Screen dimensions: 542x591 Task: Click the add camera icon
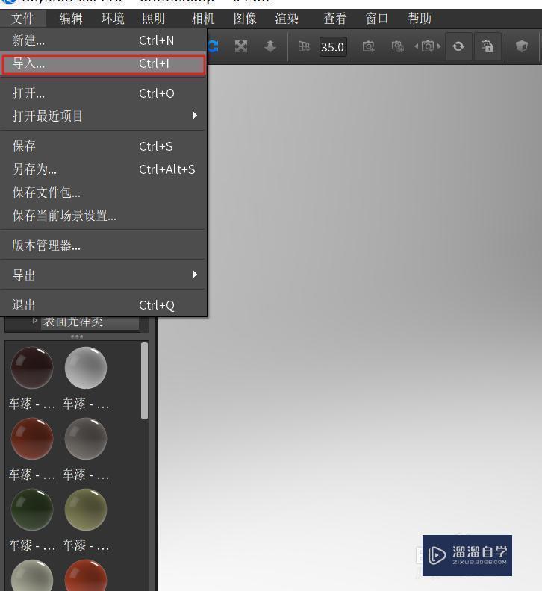(x=369, y=46)
